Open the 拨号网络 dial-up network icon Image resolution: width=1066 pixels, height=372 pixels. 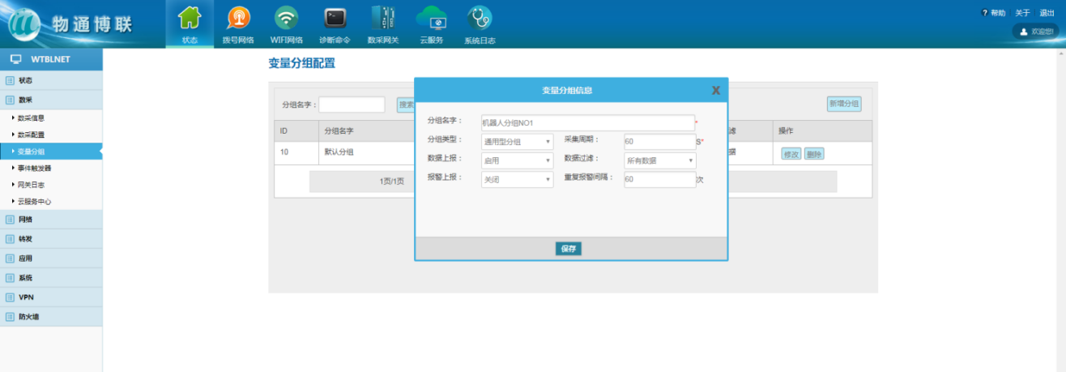point(238,18)
